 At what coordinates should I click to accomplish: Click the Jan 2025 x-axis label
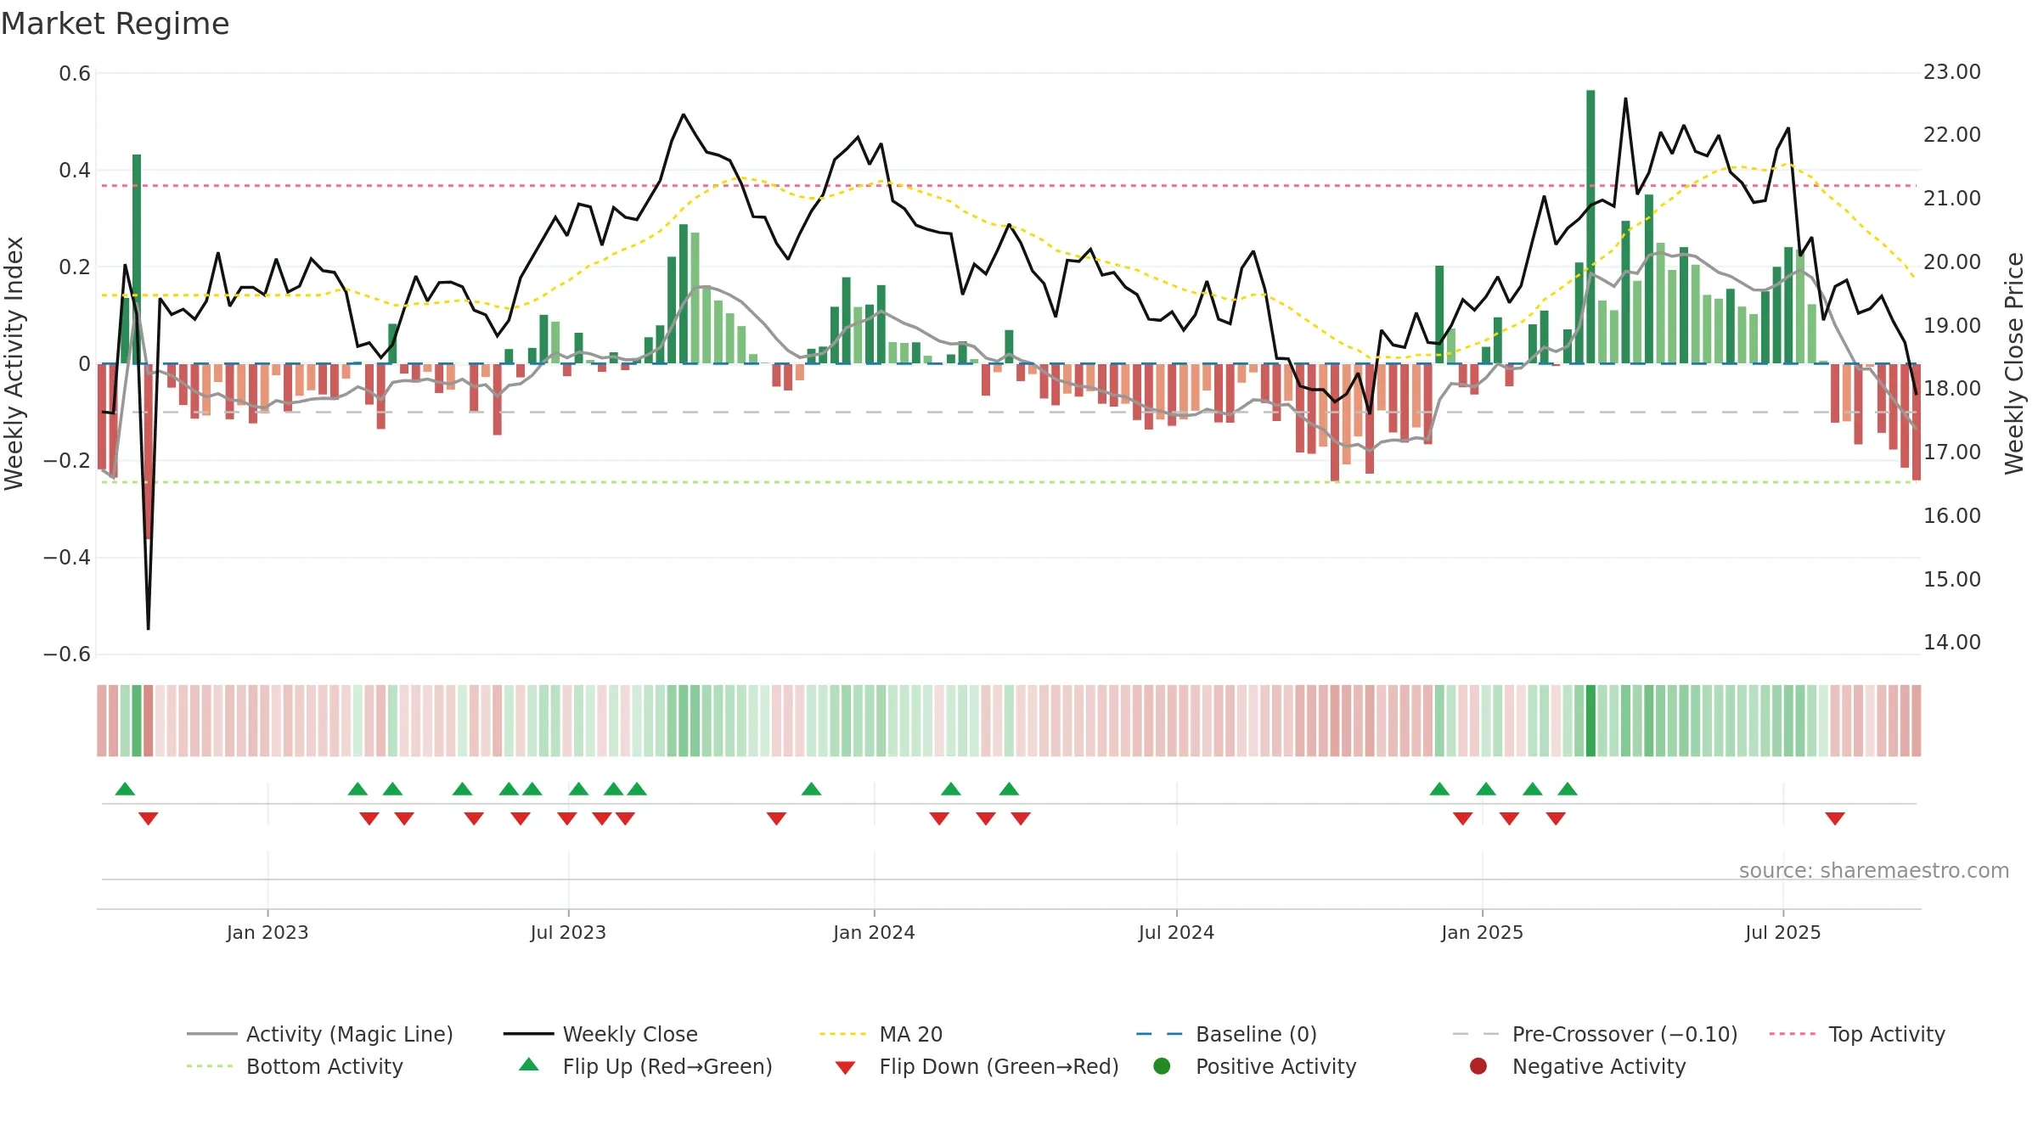coord(1482,932)
